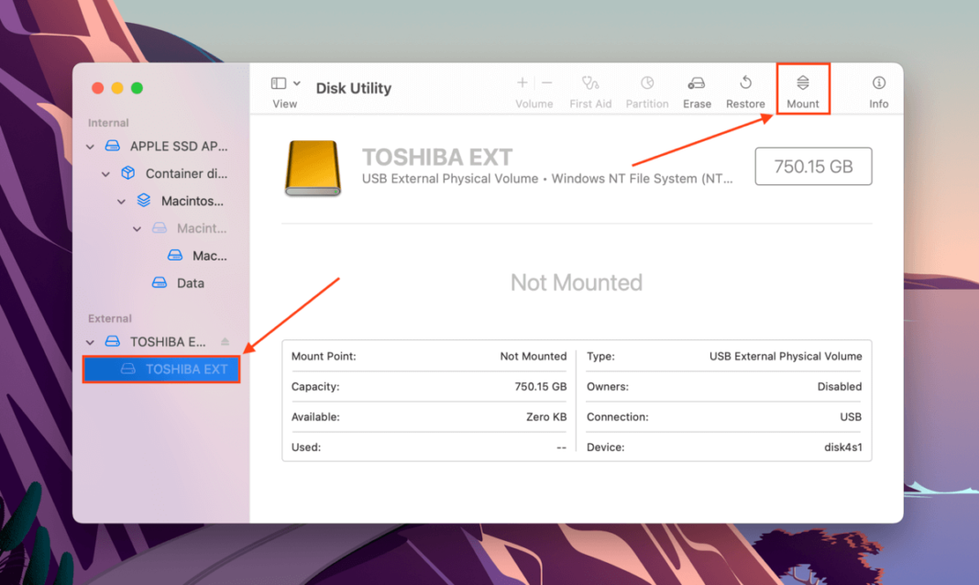979x585 pixels.
Task: Select the APPLE SSD internal drive
Action: (165, 146)
